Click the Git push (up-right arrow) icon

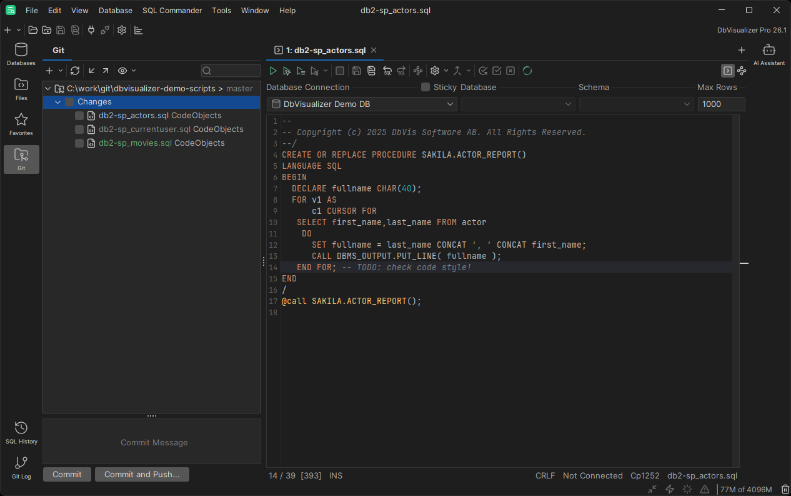click(105, 71)
